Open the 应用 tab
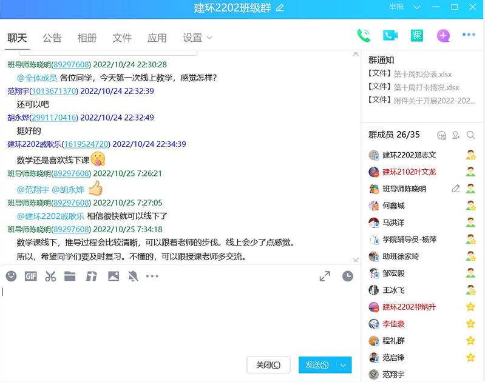Viewport: 485px width, 382px height. pos(157,38)
